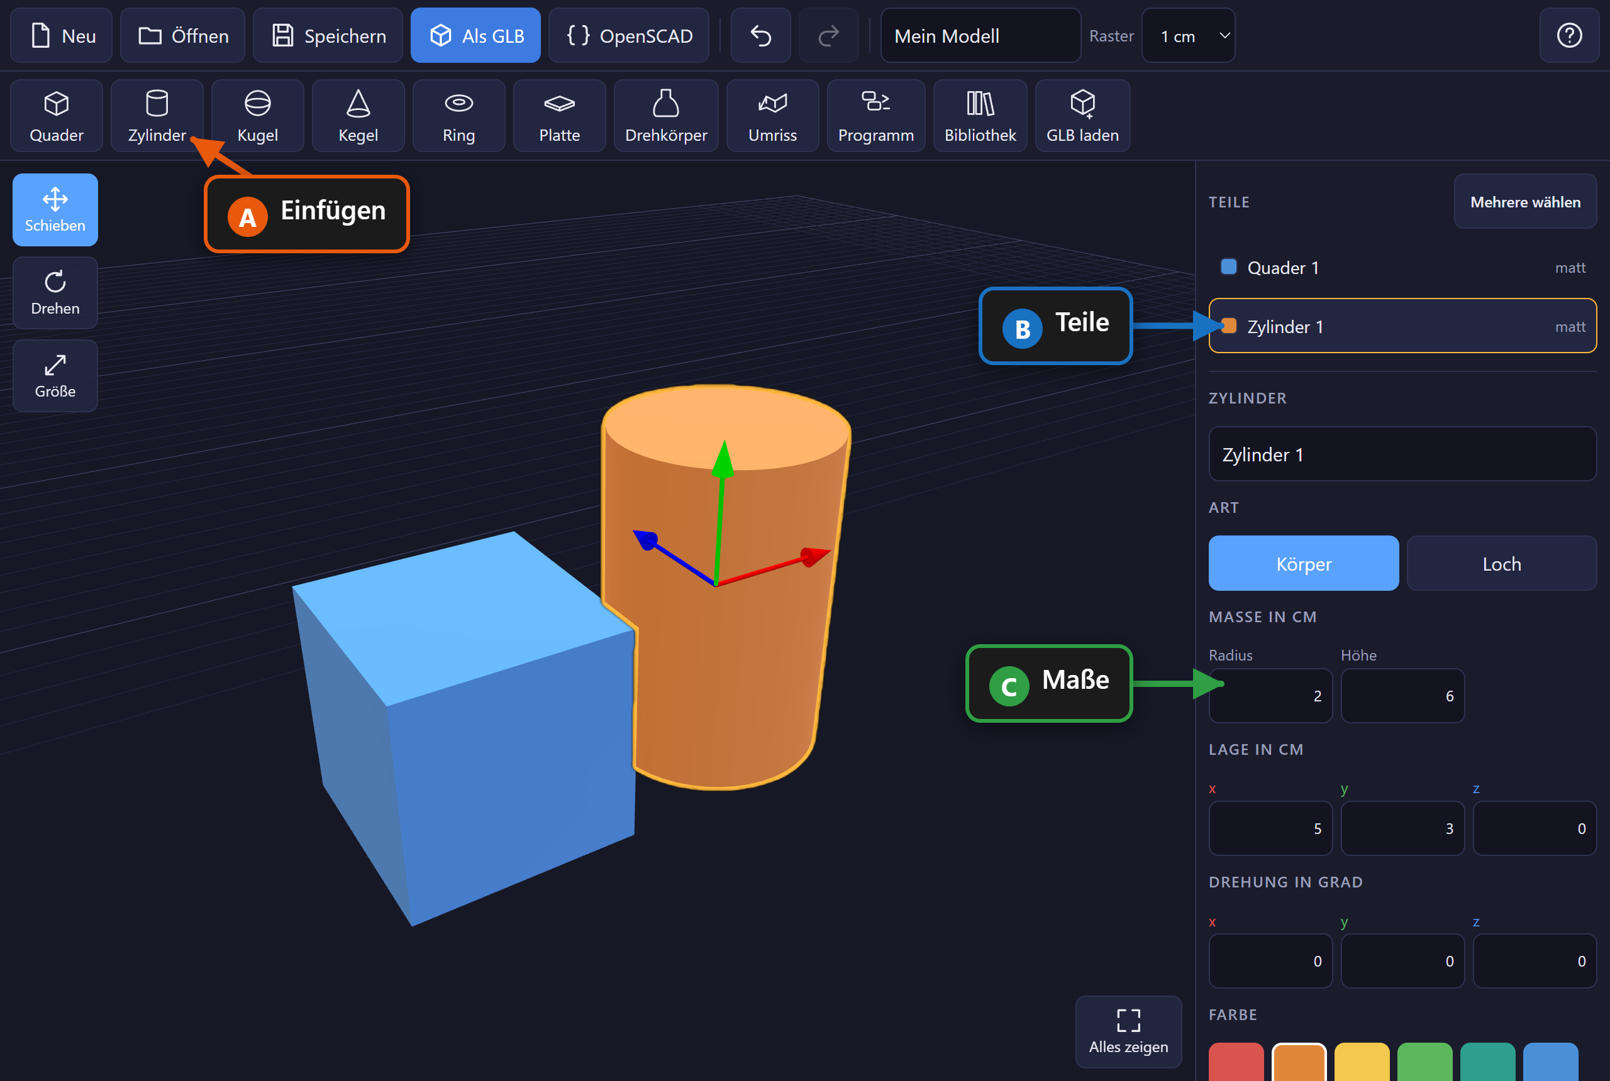
Task: Export model Als GLB
Action: point(475,35)
